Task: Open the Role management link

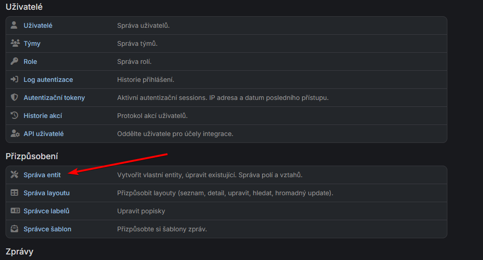Action: 30,62
